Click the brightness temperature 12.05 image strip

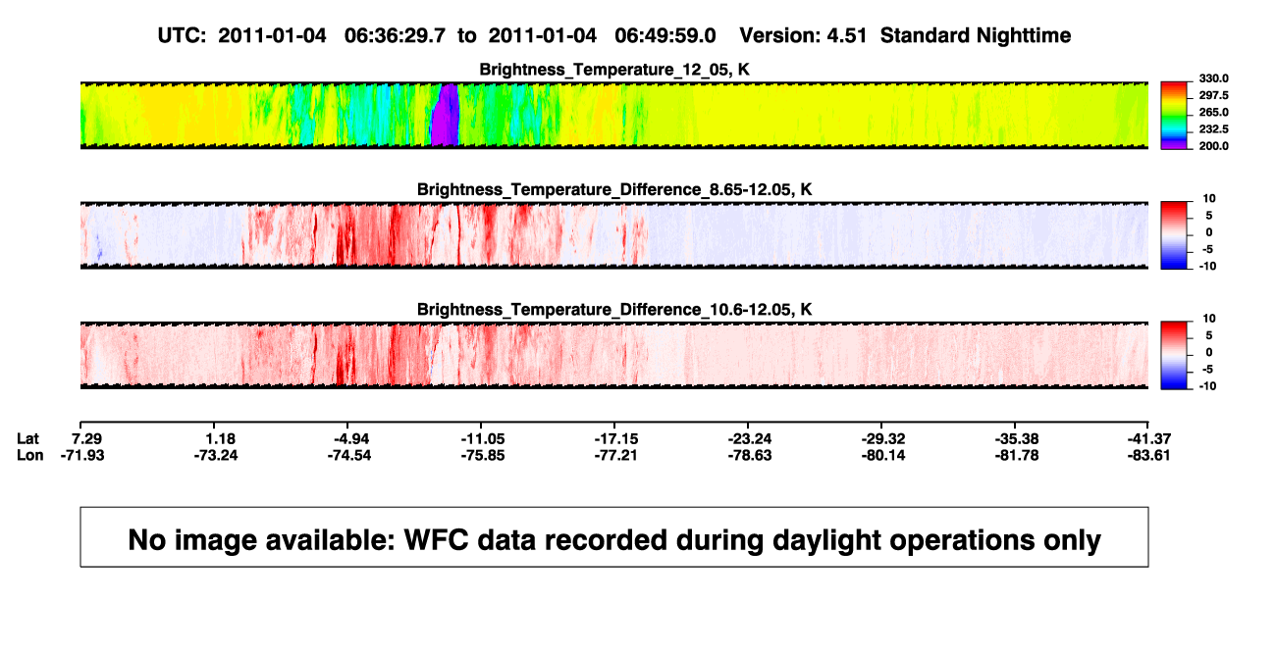(614, 115)
